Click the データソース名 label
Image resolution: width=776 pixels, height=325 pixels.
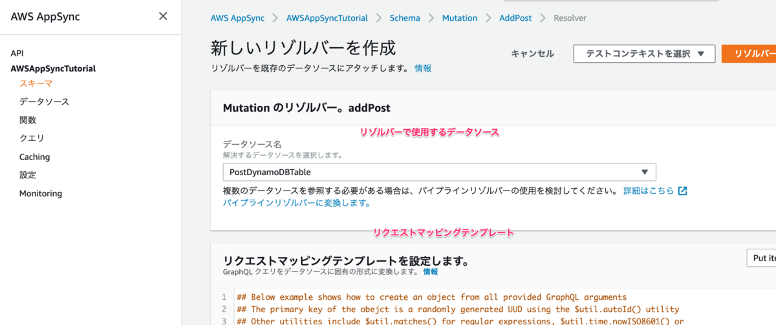252,144
